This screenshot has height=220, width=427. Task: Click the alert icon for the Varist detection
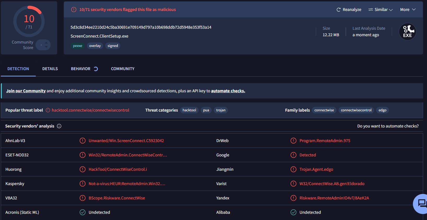293,184
